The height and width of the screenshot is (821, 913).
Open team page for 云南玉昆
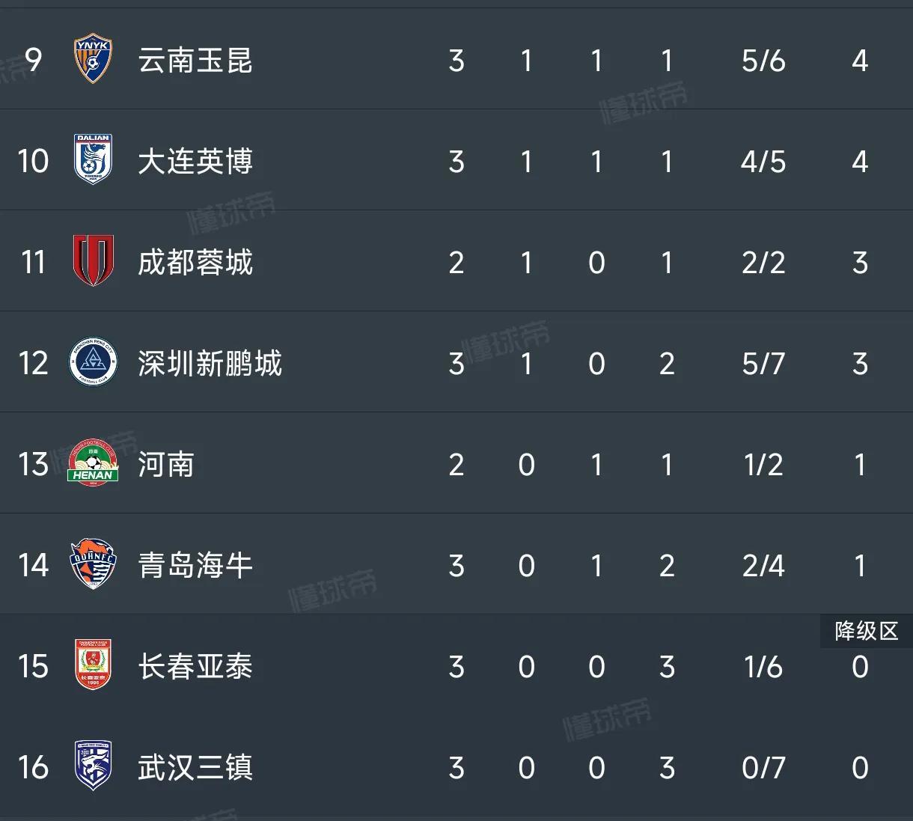(x=195, y=61)
